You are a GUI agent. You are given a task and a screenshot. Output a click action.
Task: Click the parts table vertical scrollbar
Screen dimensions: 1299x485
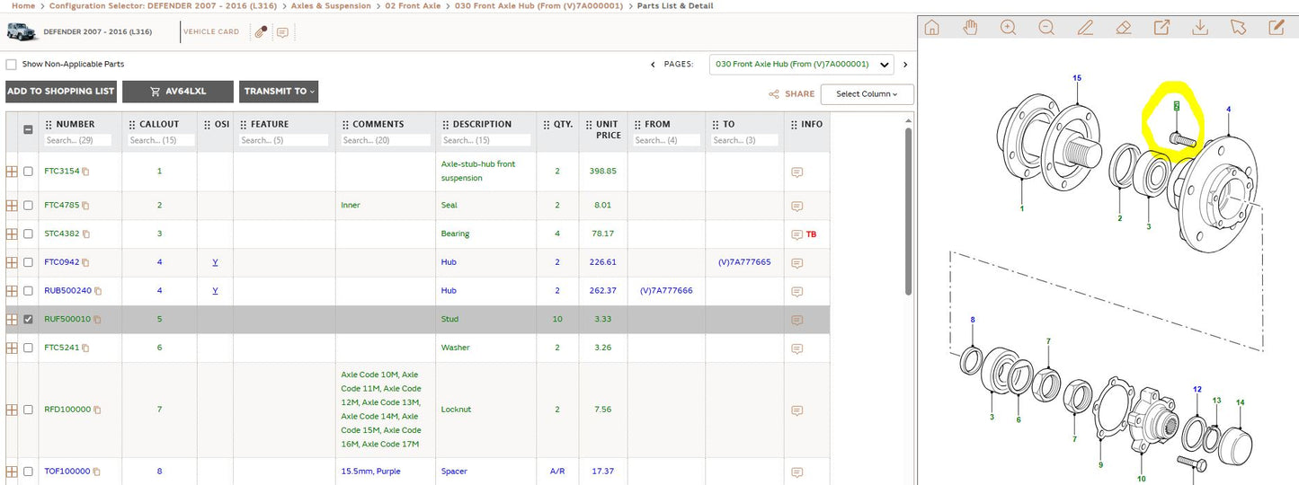point(909,211)
